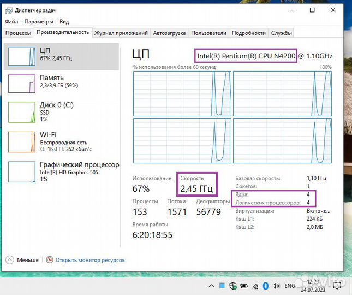The height and width of the screenshot is (295, 352).
Task: Switch to the Процессы tab
Action: (18, 33)
